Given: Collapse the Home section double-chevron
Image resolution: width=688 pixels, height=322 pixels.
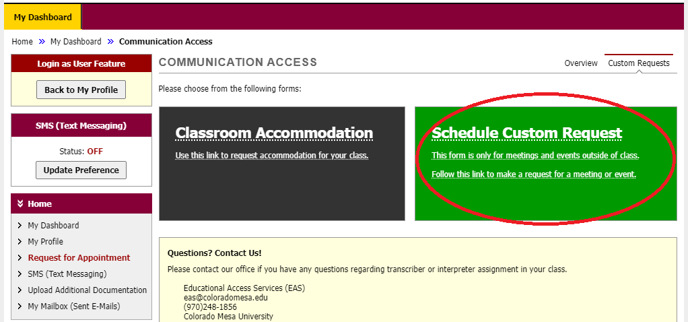Looking at the screenshot, I should point(20,203).
